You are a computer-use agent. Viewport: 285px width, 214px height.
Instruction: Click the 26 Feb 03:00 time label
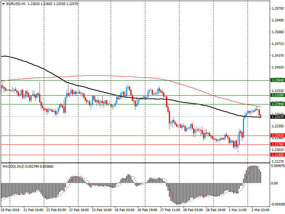tap(124, 210)
